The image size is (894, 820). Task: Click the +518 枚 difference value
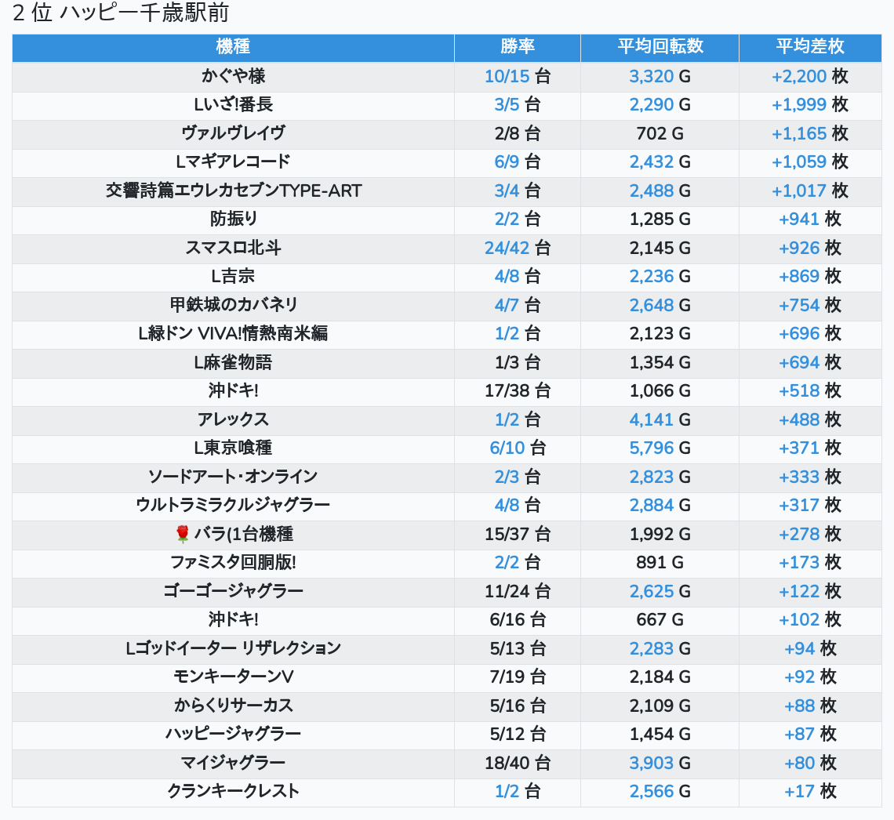tap(809, 391)
